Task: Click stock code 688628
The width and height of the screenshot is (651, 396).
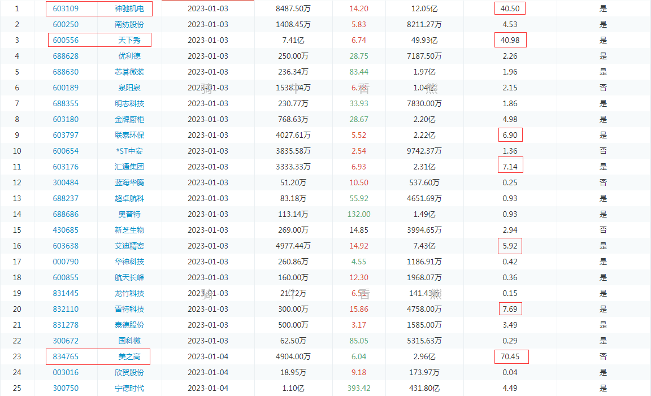Action: (x=66, y=56)
